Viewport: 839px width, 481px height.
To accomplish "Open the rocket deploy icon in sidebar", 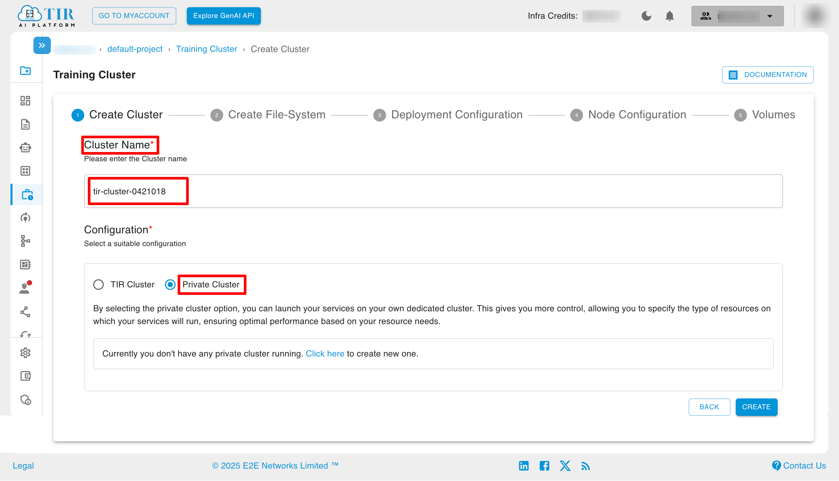I will pyautogui.click(x=26, y=218).
